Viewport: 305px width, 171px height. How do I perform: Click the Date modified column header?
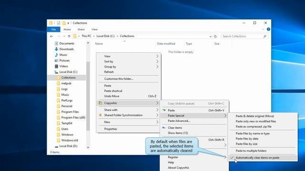coord(166,44)
